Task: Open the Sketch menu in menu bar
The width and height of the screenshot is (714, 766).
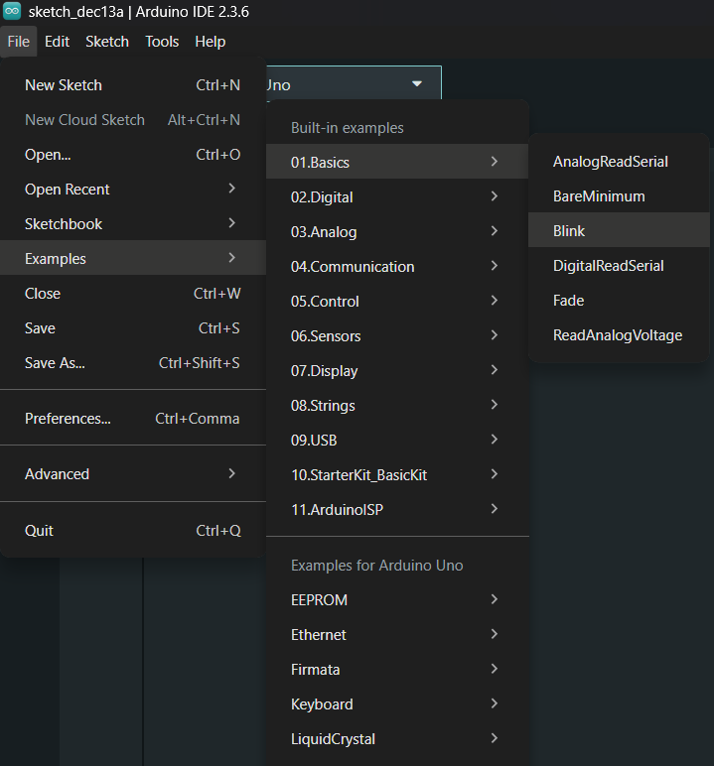Action: point(107,42)
